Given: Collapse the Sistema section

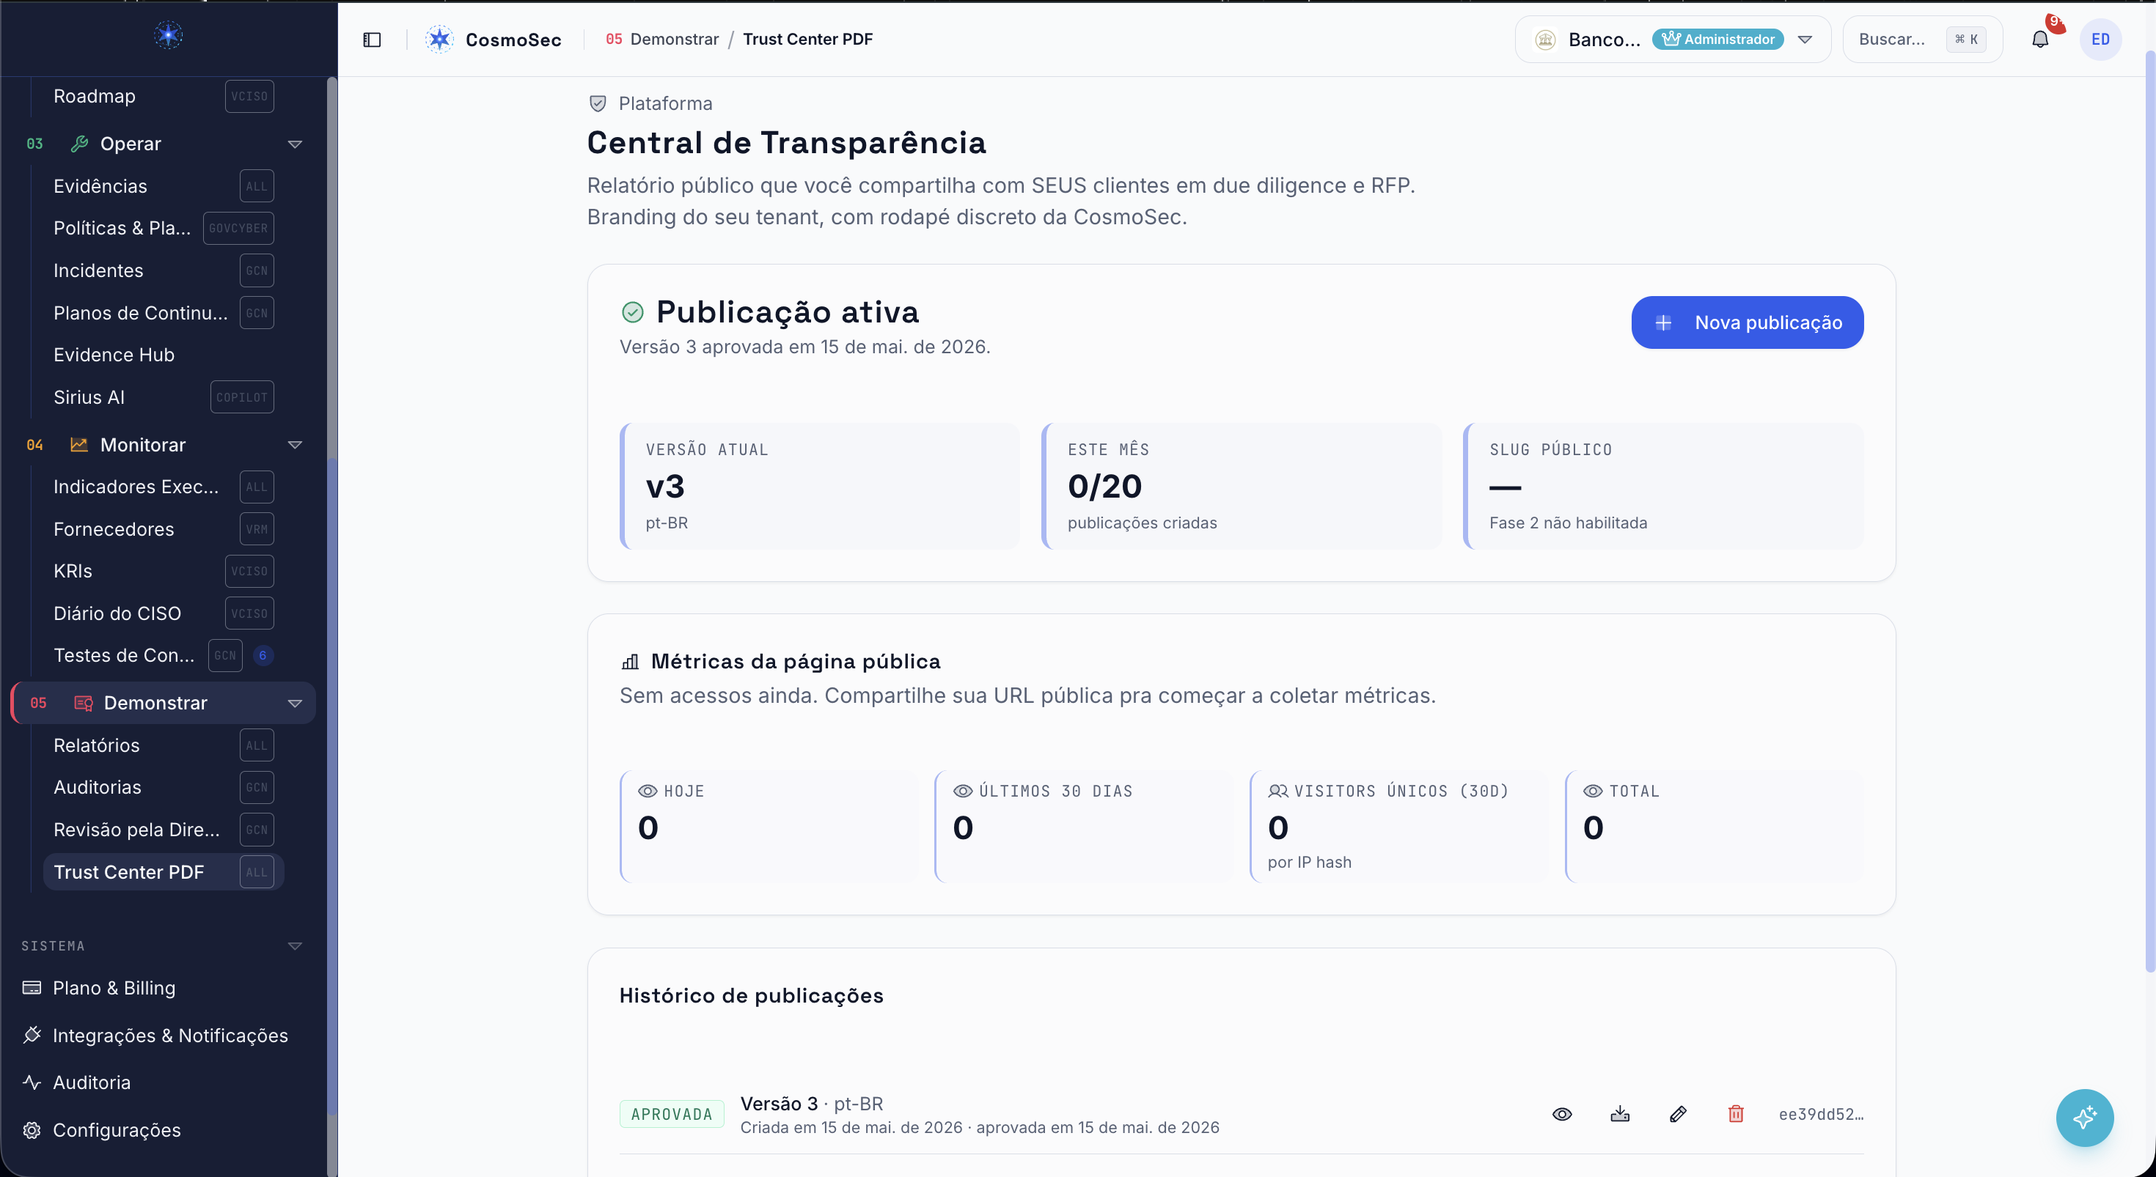Looking at the screenshot, I should coord(295,946).
